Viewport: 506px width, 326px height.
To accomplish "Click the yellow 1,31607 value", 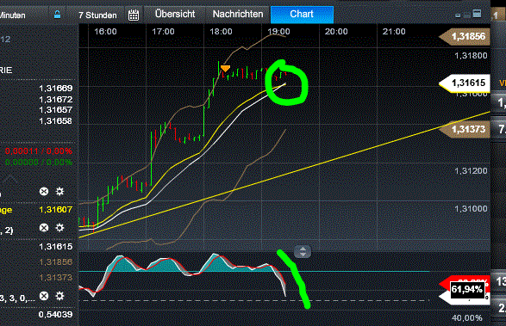I will [x=55, y=210].
